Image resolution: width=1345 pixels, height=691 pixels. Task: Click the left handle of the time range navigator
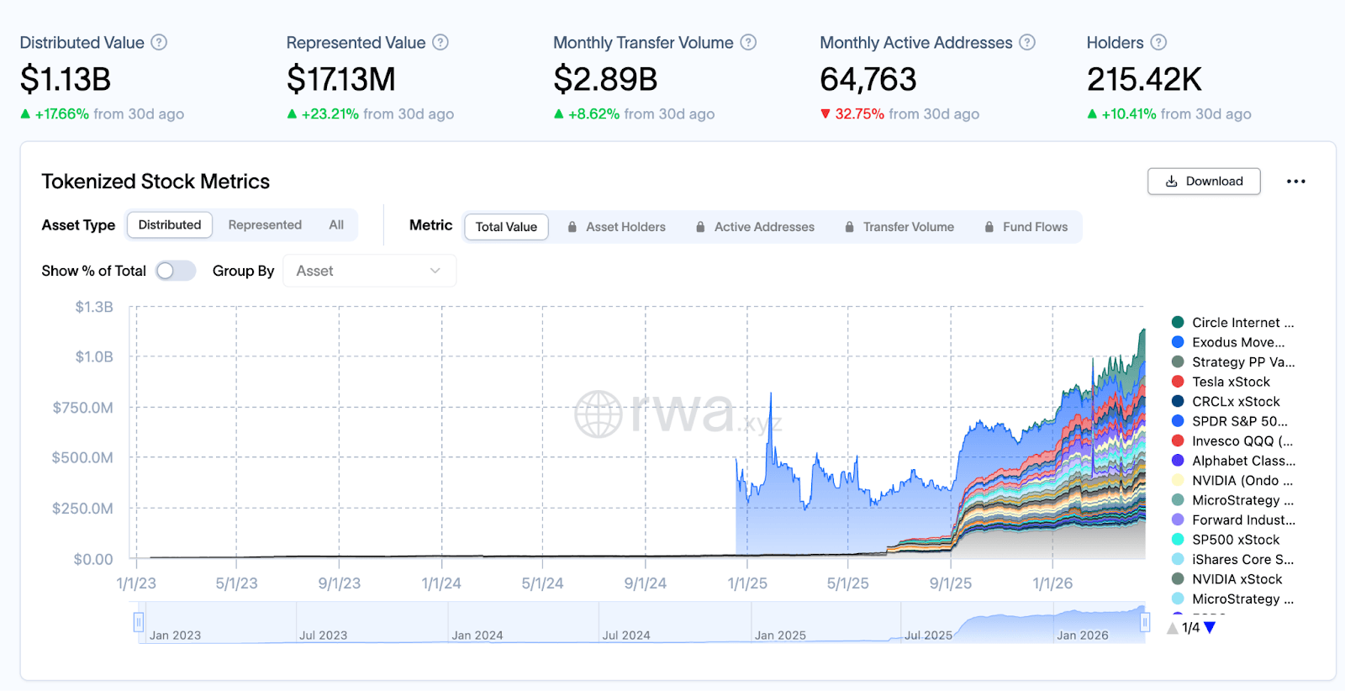coord(139,622)
